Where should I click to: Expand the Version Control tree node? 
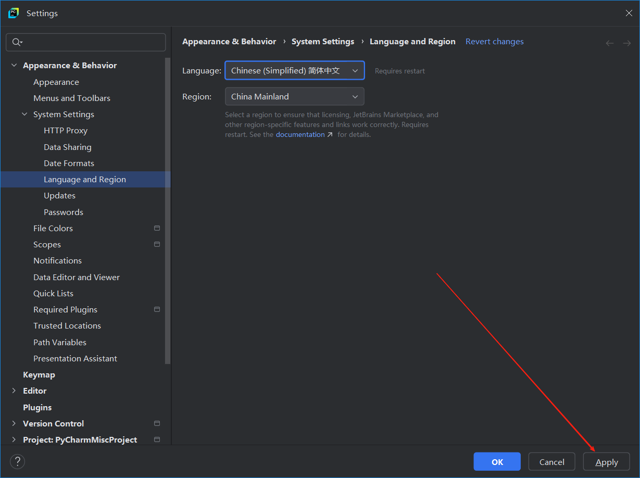click(x=14, y=423)
